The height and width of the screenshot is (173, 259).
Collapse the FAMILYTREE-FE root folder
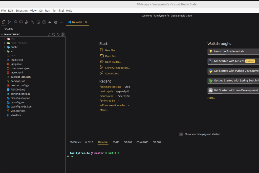(2, 34)
